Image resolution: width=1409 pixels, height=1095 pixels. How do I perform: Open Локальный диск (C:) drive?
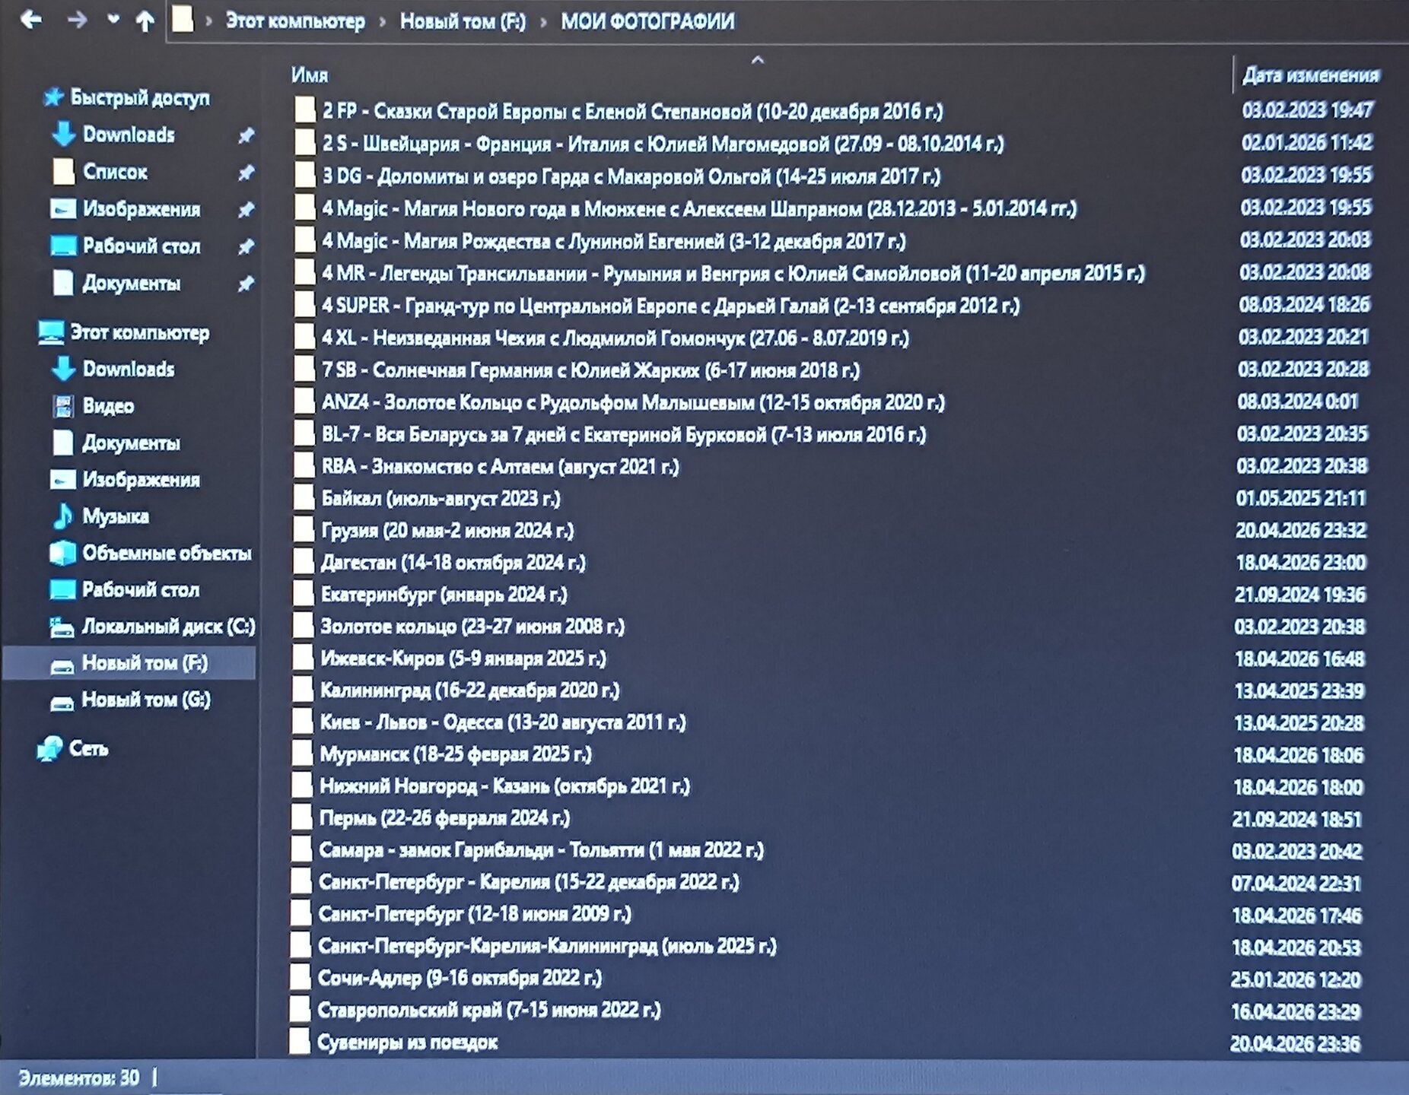pos(167,627)
